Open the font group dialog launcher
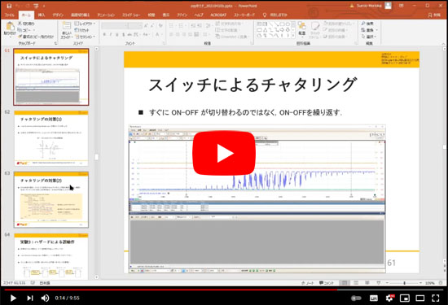Screen dimensions: 448x305 (165, 43)
